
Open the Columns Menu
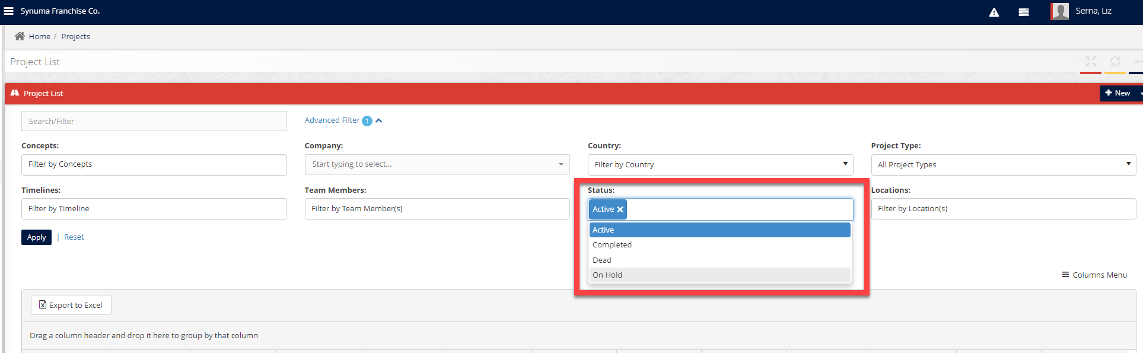click(1094, 275)
